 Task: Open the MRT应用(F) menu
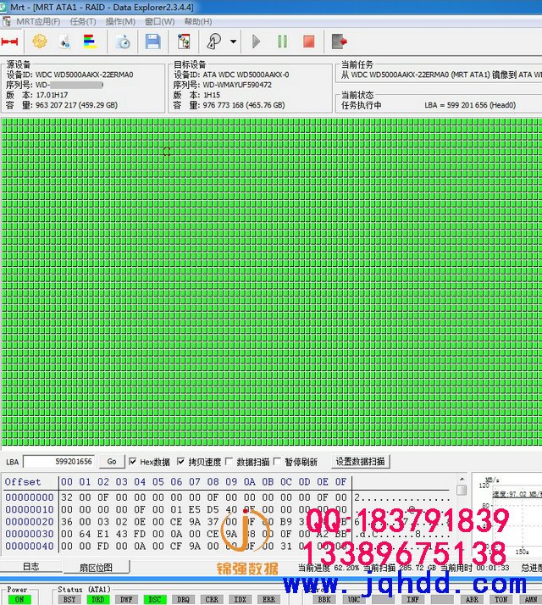[x=38, y=22]
